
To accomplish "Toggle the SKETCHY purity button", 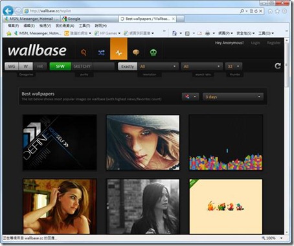I will click(82, 66).
